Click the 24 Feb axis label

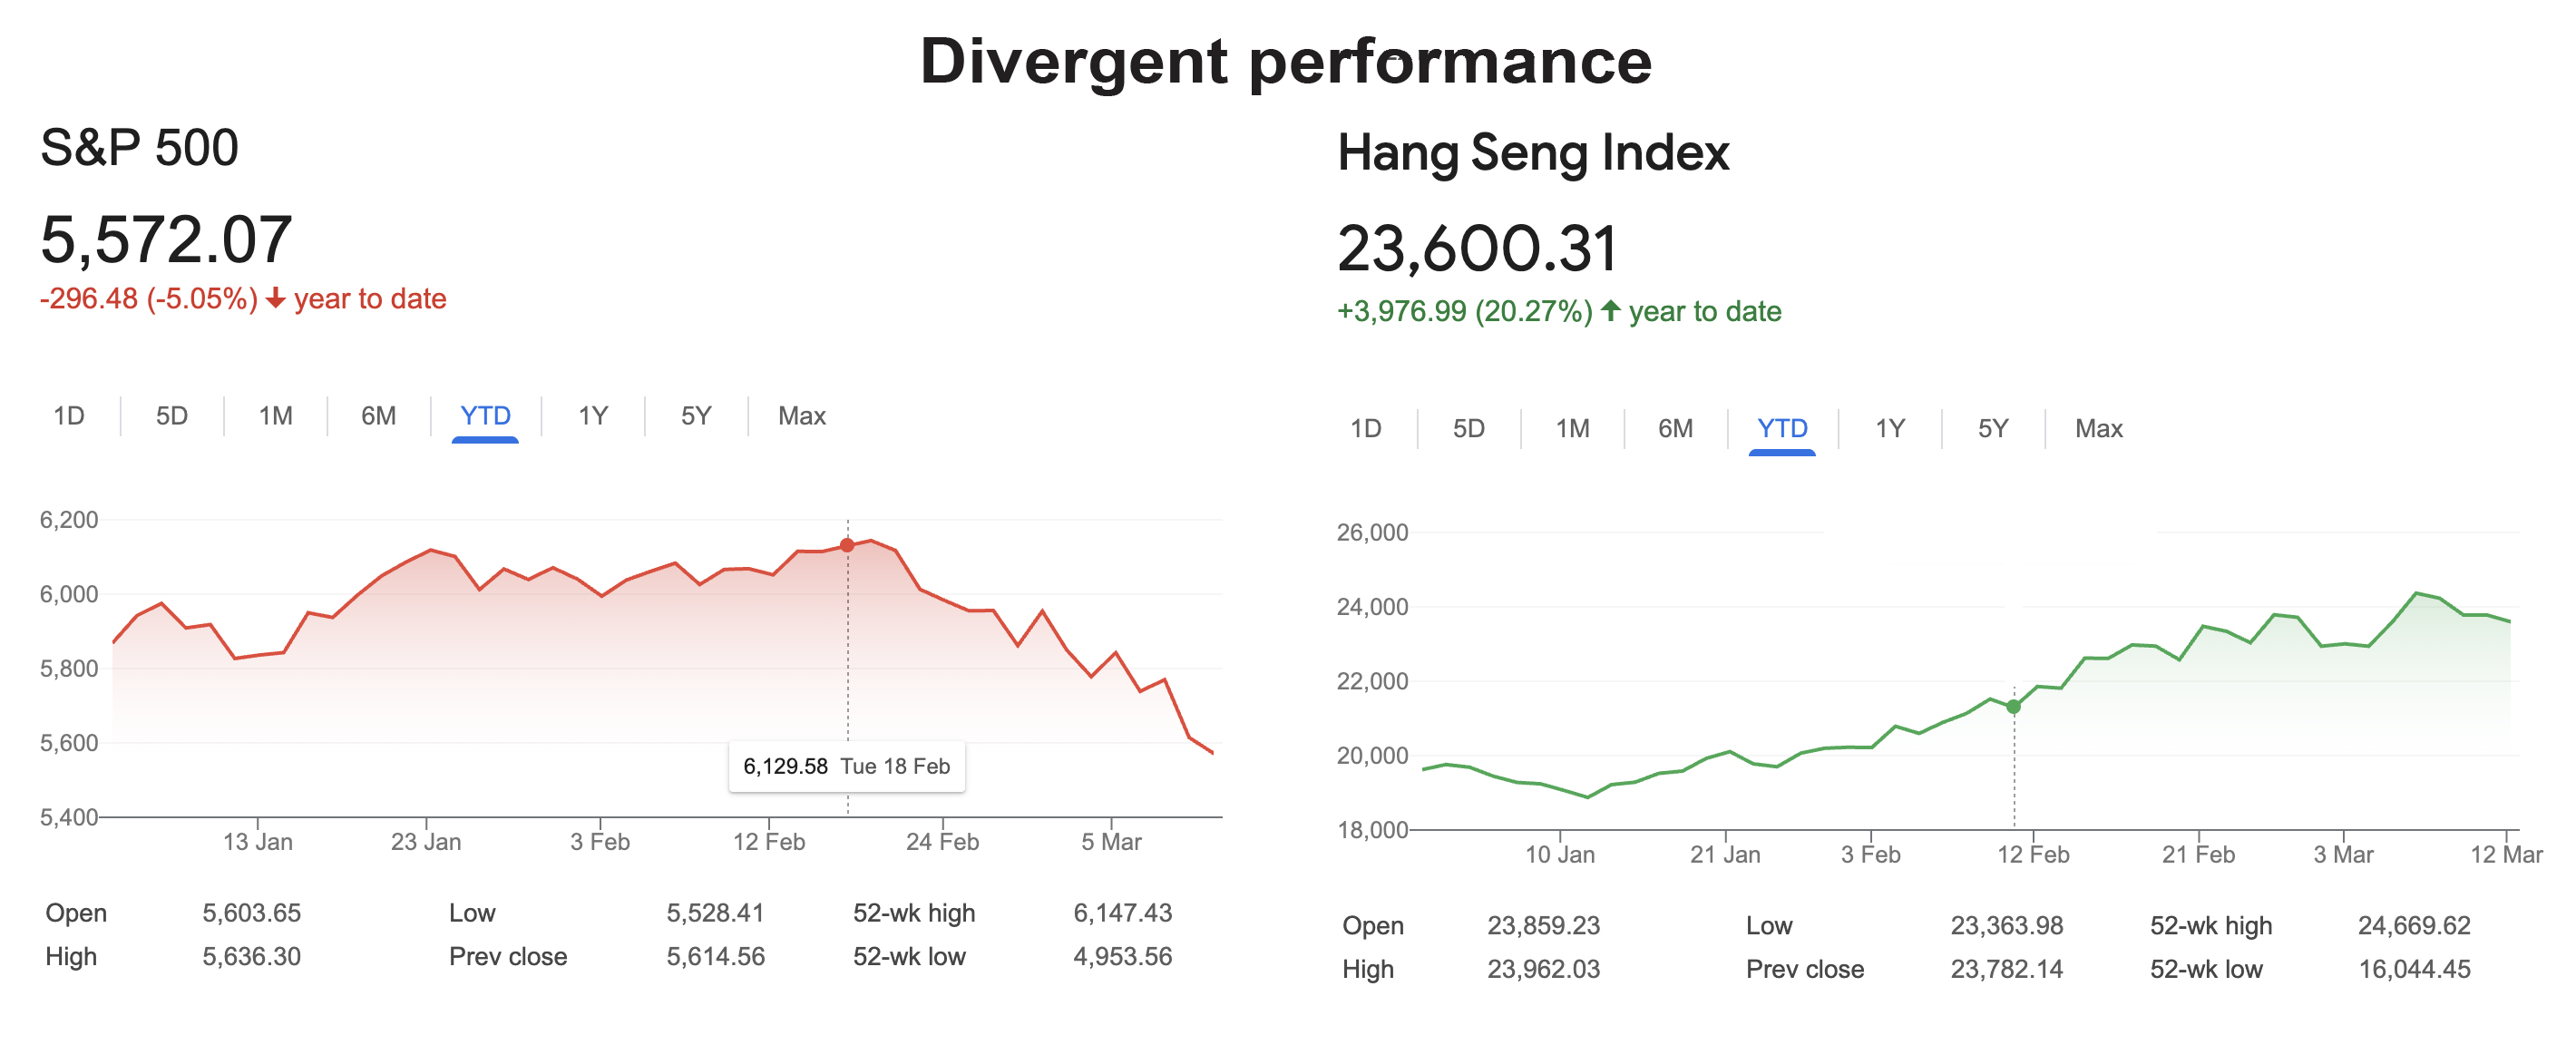[943, 842]
